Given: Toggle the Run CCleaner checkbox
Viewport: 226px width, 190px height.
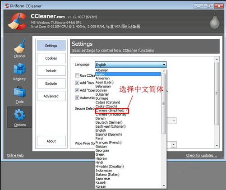Looking at the screenshot, I should click(x=77, y=75).
